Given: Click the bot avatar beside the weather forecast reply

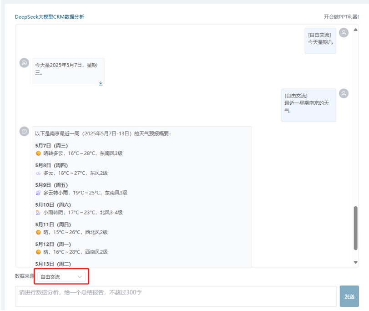Looking at the screenshot, I should [x=24, y=132].
